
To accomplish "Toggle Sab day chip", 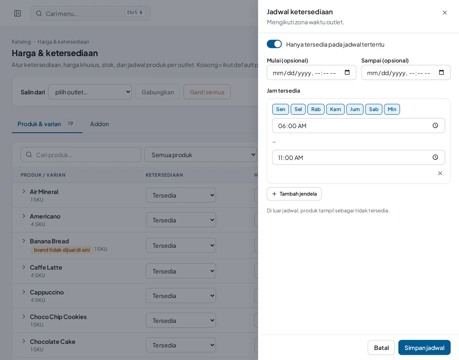I will coord(374,109).
